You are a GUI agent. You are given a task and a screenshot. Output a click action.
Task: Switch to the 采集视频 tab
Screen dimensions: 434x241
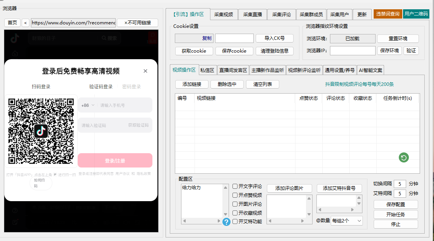pos(224,15)
